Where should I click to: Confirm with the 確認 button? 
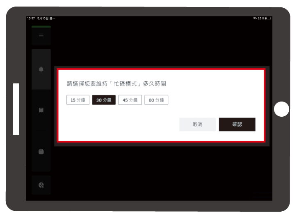[x=237, y=124]
